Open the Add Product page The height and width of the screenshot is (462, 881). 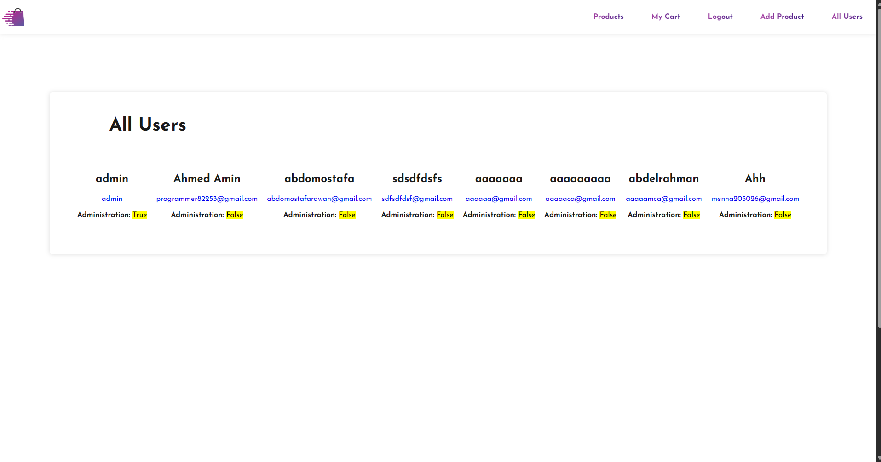click(x=782, y=17)
